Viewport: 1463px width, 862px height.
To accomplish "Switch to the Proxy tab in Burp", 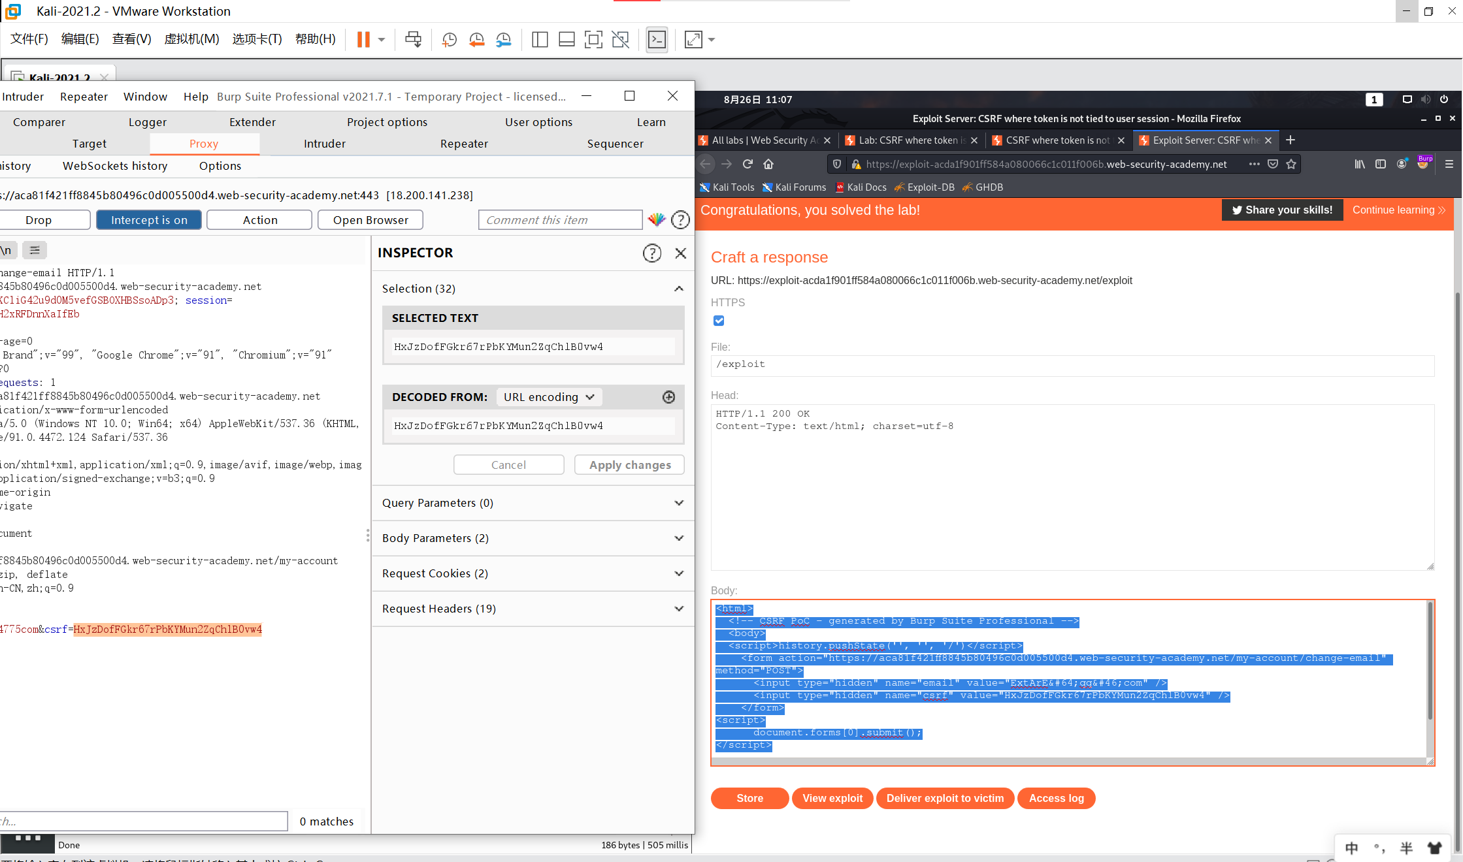I will pos(203,143).
